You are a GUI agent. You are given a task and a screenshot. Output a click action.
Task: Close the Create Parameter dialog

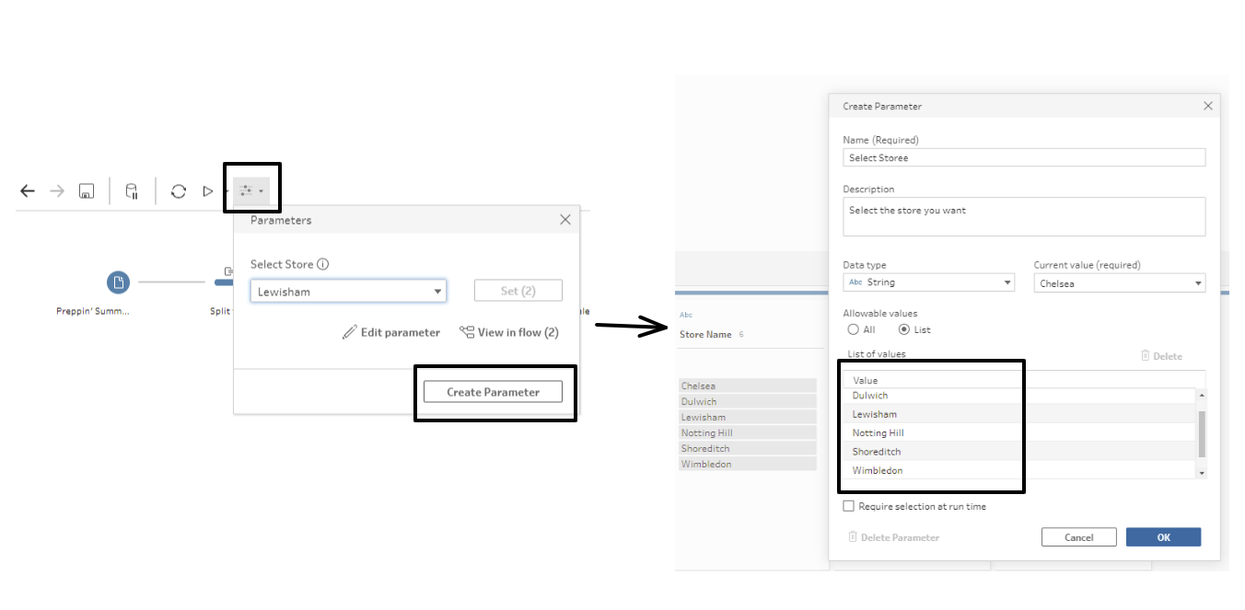coord(1208,106)
